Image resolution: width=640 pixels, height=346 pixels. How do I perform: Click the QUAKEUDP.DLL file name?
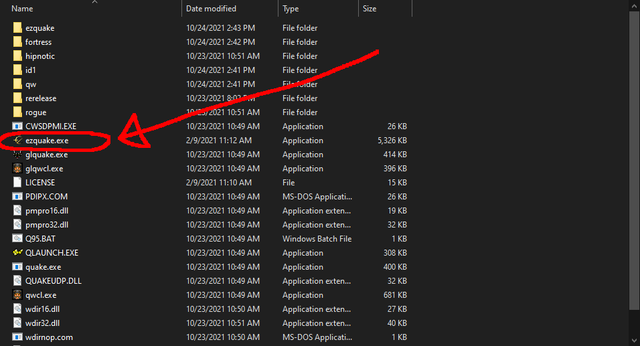pos(54,280)
